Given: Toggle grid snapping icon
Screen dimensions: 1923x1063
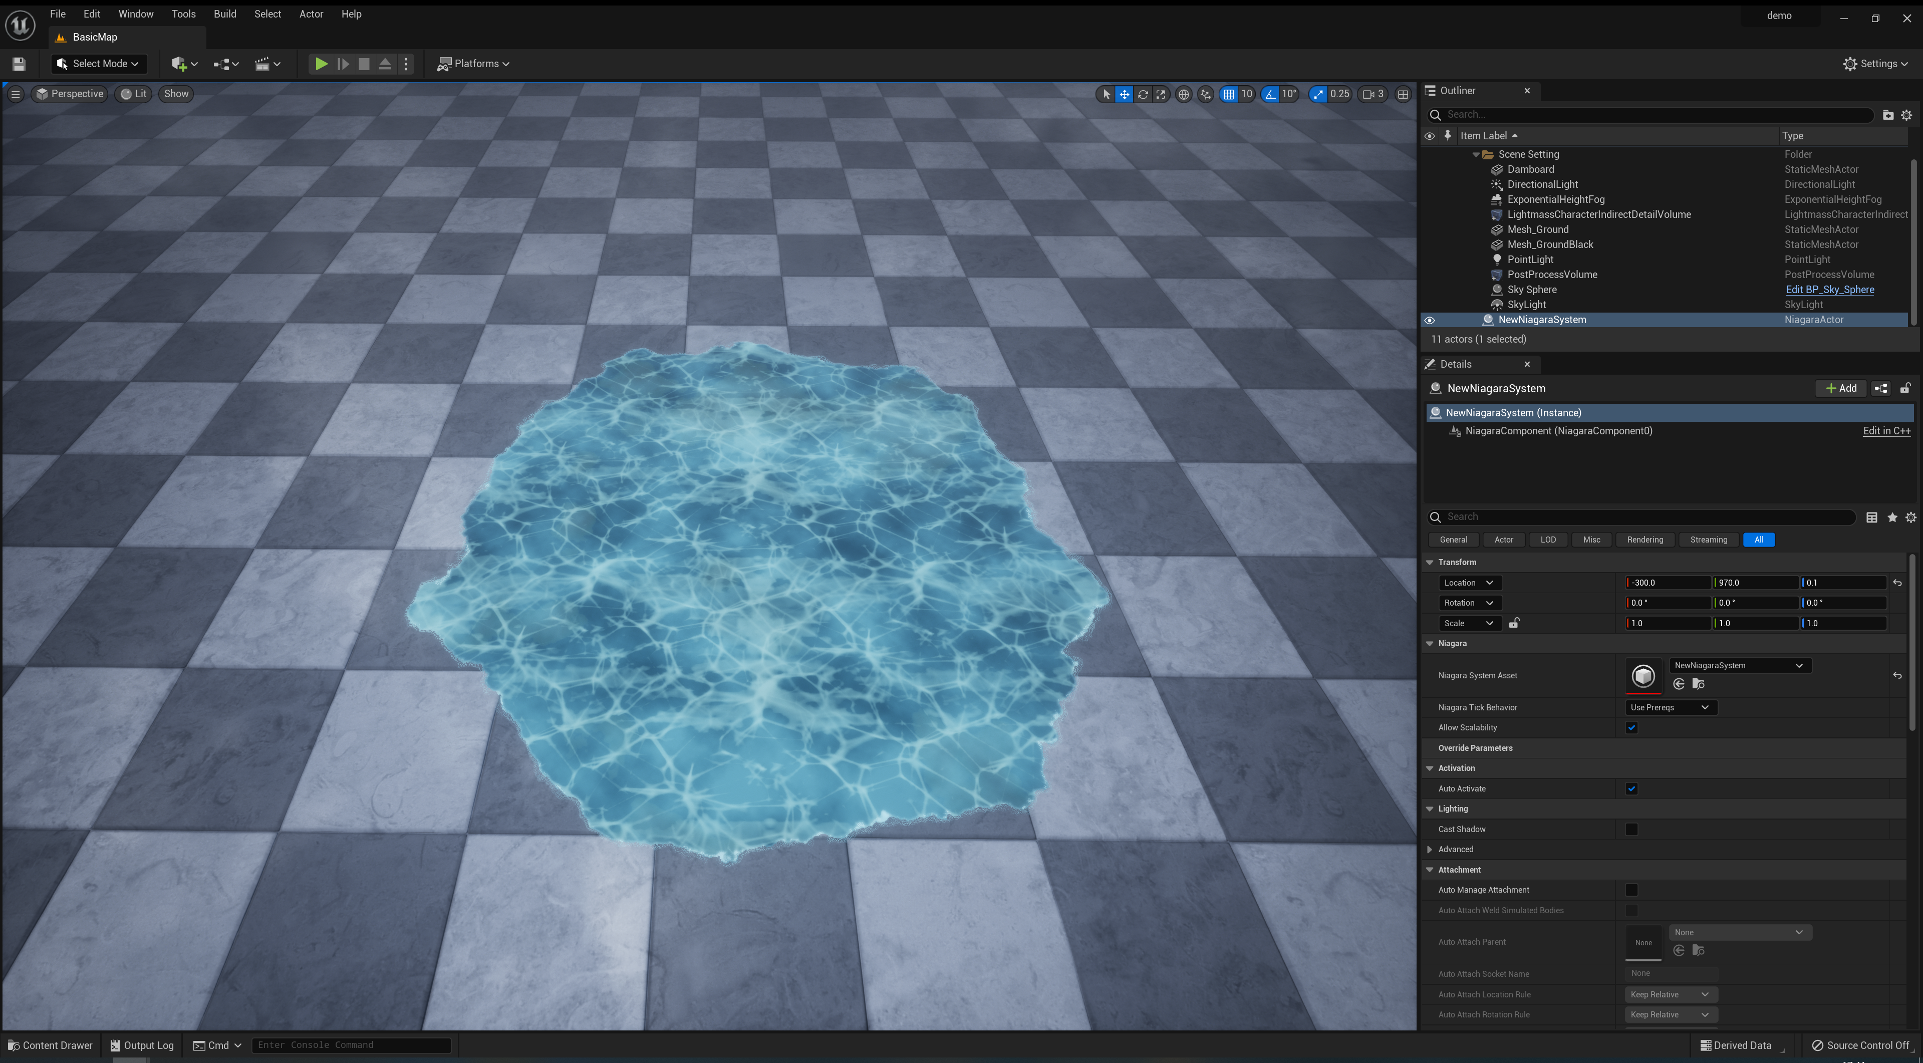Looking at the screenshot, I should (x=1229, y=94).
